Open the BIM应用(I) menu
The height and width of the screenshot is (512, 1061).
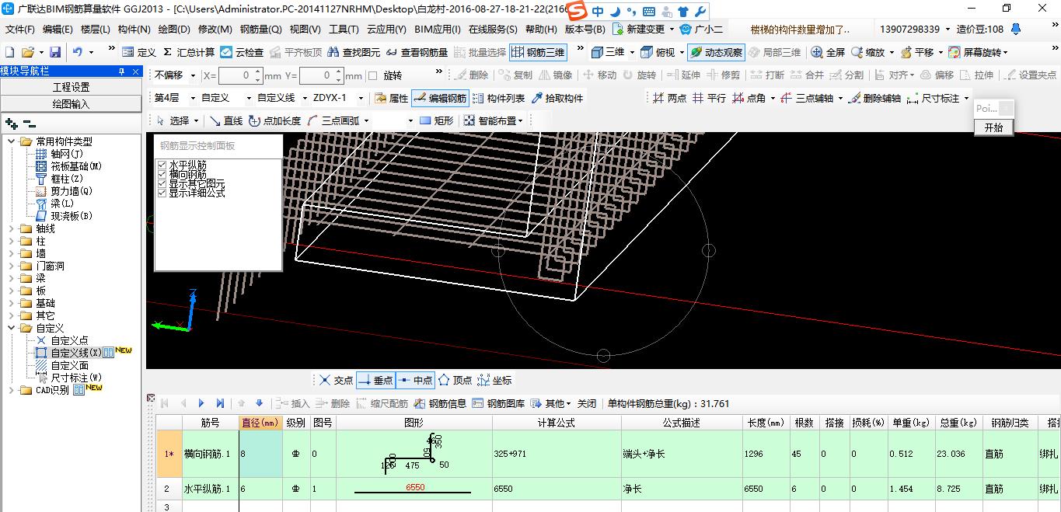[438, 30]
